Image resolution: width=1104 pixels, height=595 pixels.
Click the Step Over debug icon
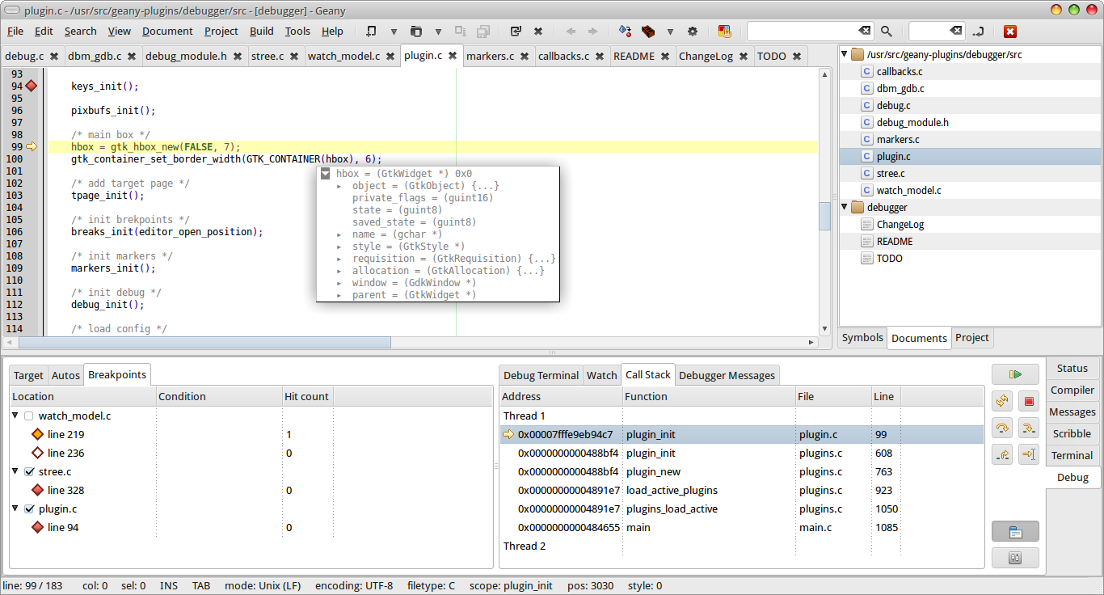1002,428
